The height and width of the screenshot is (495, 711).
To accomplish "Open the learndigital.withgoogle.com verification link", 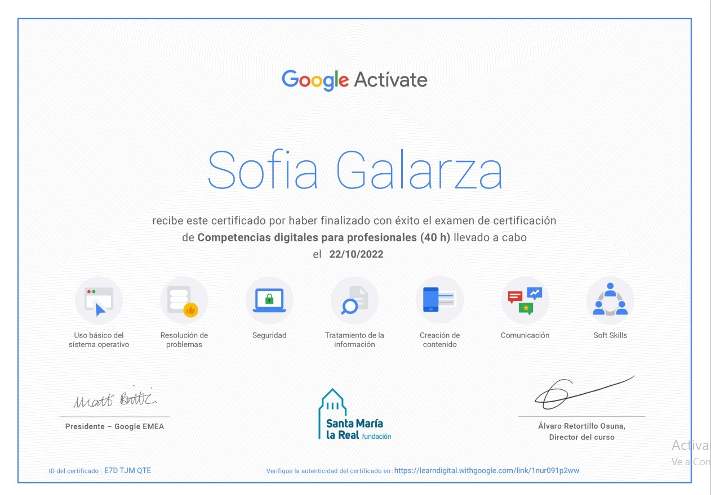I will coord(487,470).
